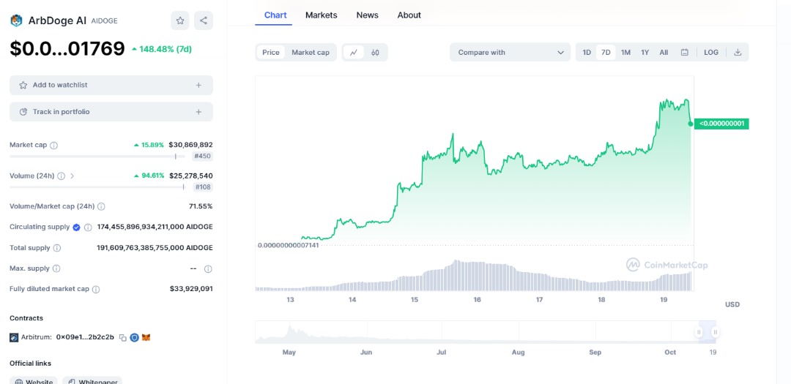
Task: Open the Chart tab
Action: (x=275, y=15)
